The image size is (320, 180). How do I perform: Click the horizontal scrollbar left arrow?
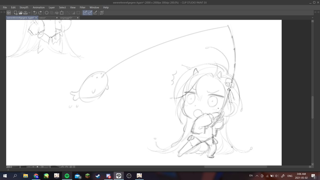tap(74, 167)
